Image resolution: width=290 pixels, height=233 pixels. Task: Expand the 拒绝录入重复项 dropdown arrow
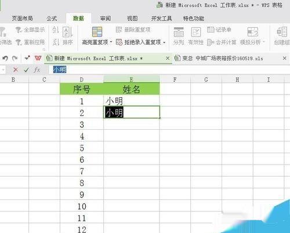pos(164,42)
